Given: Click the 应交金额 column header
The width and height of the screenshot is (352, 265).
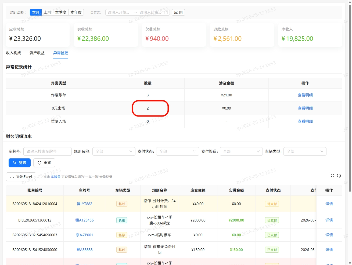Looking at the screenshot, I should pos(198,190).
